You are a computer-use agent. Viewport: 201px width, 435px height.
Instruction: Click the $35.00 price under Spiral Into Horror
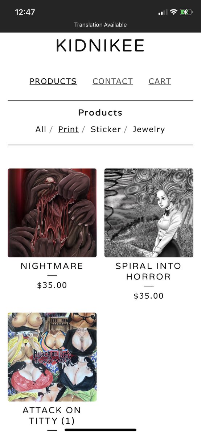point(149,296)
